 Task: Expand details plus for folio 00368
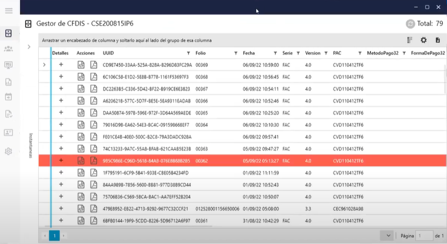point(61,77)
